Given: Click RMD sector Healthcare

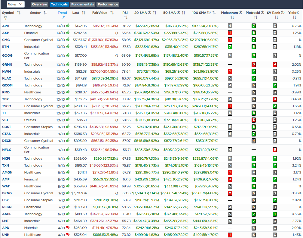Looking at the screenshot, I should point(32,92).
